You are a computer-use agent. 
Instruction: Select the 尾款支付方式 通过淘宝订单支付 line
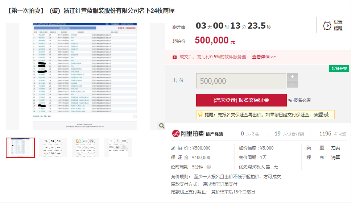[x=204, y=184]
